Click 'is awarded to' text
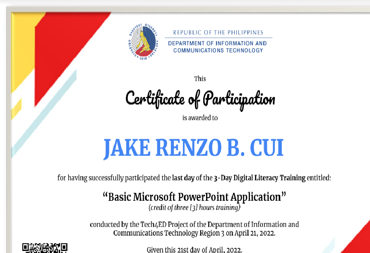The image size is (370, 253). click(200, 118)
